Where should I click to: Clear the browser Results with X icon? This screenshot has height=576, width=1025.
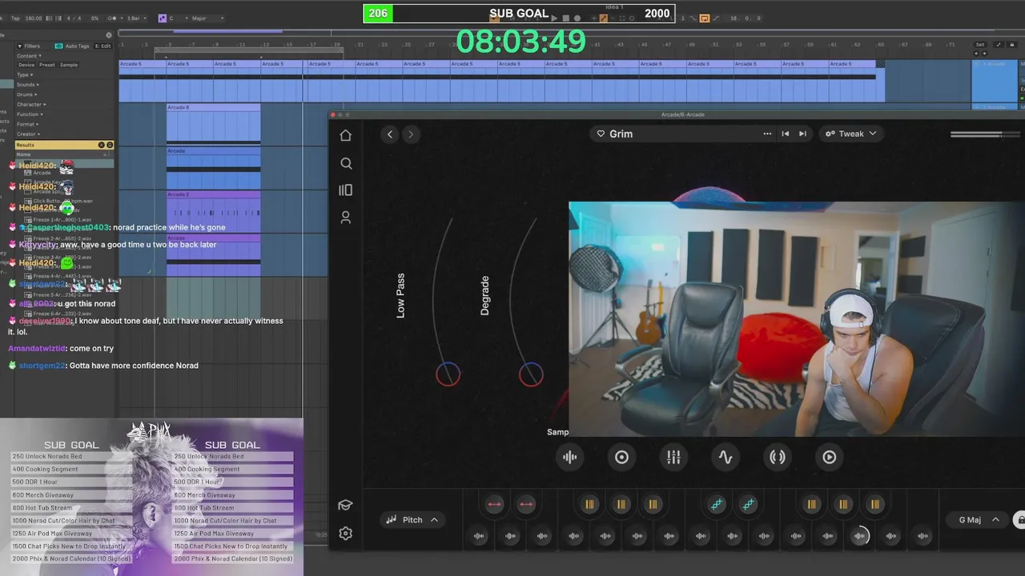pos(102,145)
